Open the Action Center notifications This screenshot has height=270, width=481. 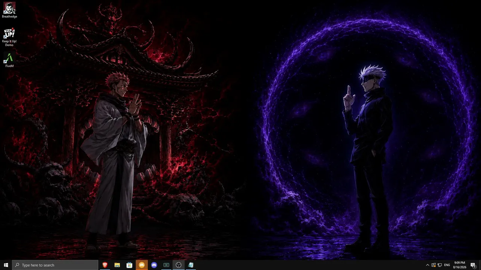pyautogui.click(x=473, y=265)
